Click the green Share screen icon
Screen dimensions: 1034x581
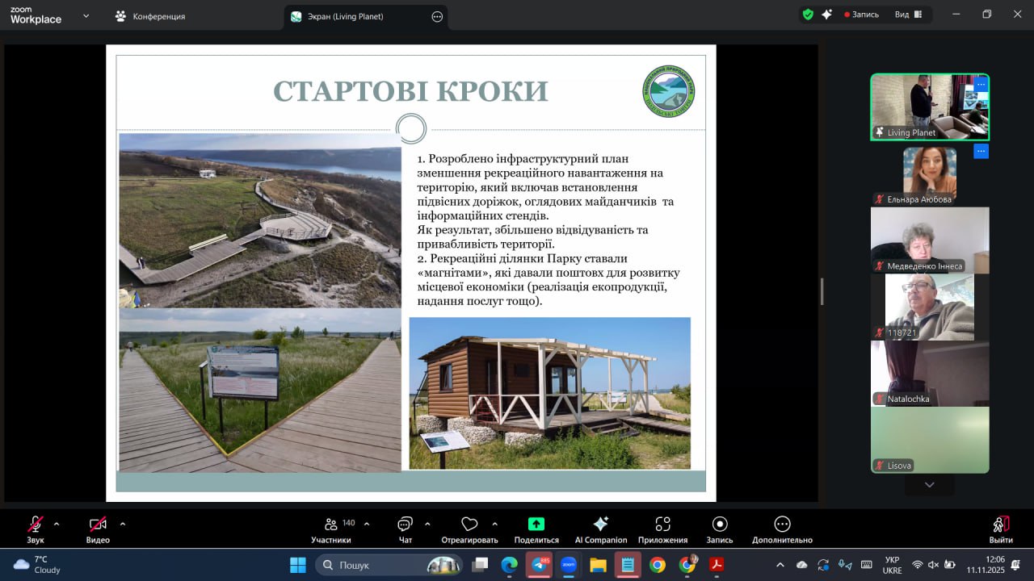pyautogui.click(x=536, y=524)
